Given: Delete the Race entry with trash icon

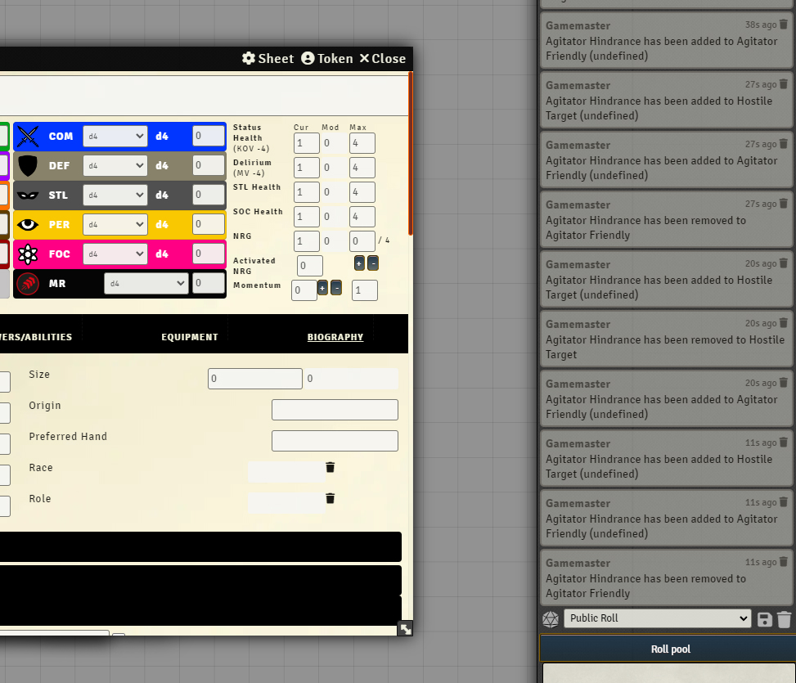Looking at the screenshot, I should (x=331, y=467).
